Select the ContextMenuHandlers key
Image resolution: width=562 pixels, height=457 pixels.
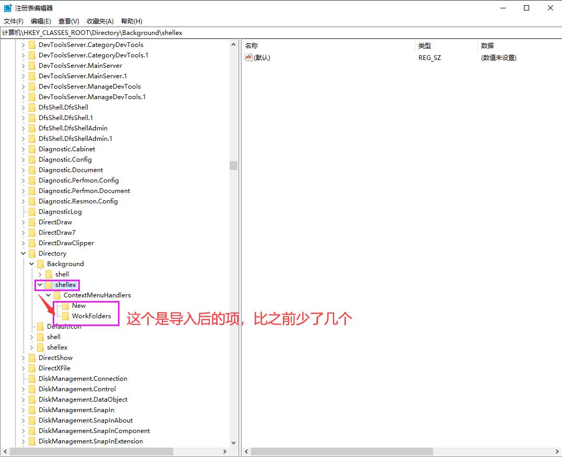(x=97, y=295)
